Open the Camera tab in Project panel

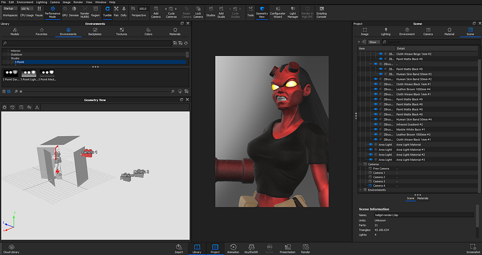(428, 32)
